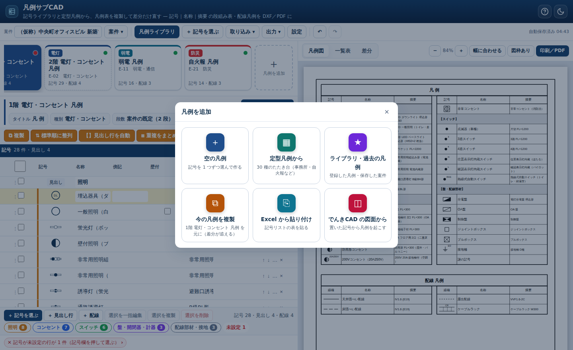Check the row checkbox for 一般照明
The image size is (573, 350).
point(21,211)
